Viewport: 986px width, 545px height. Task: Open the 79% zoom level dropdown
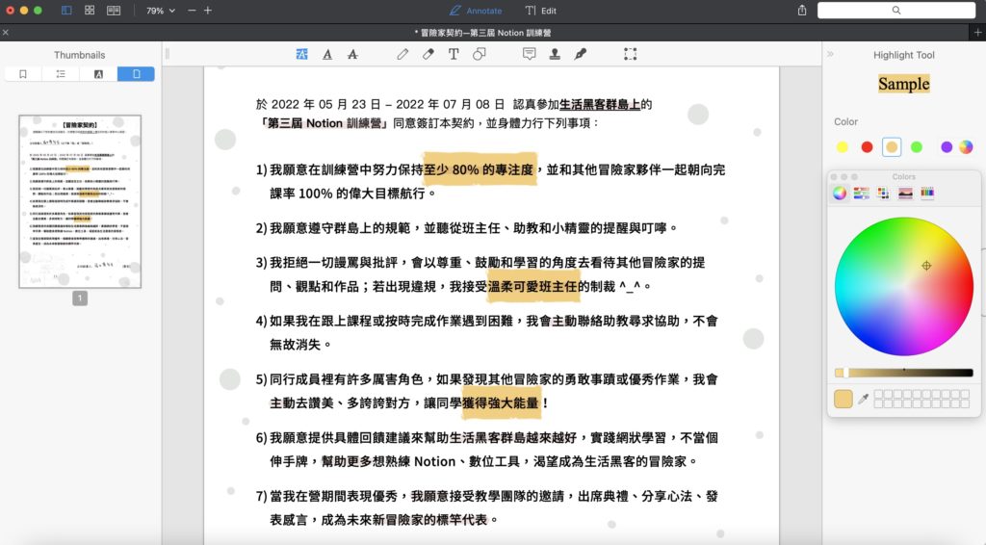[x=161, y=11]
